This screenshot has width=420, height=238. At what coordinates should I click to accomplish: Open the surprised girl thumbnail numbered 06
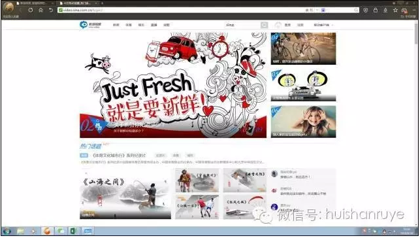click(303, 122)
